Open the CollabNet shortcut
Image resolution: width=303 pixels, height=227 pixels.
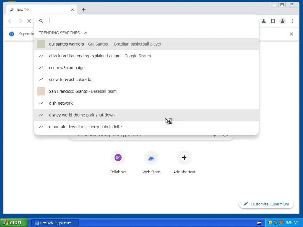(118, 162)
